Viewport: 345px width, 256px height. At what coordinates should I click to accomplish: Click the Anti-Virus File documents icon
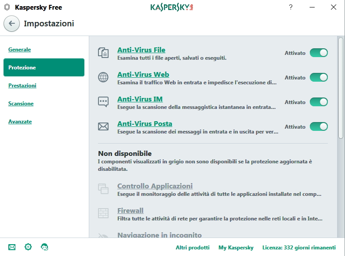pos(103,53)
